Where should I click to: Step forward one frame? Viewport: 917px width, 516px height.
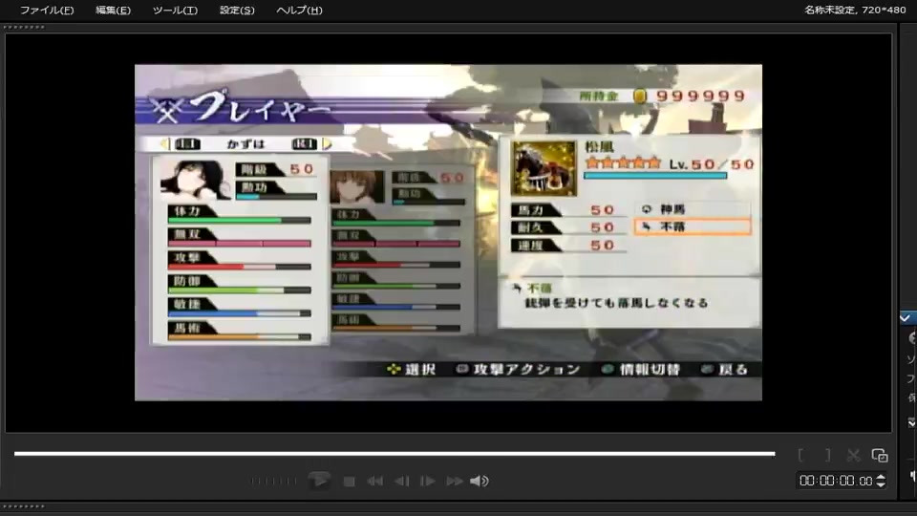[x=428, y=481]
